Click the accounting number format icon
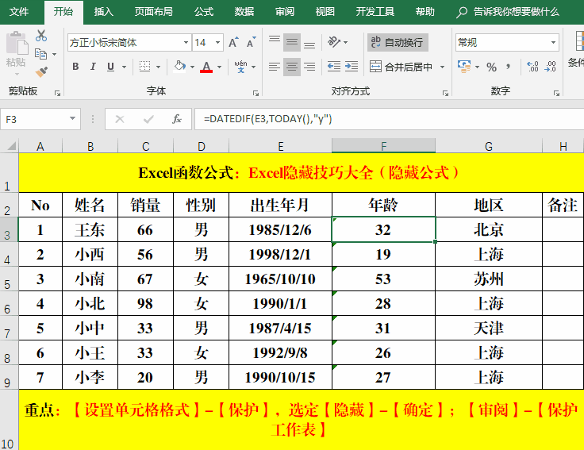Viewport: 584px width, 450px height. (x=464, y=67)
